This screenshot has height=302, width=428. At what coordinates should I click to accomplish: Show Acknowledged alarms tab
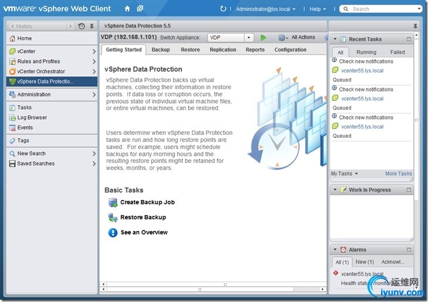393,262
